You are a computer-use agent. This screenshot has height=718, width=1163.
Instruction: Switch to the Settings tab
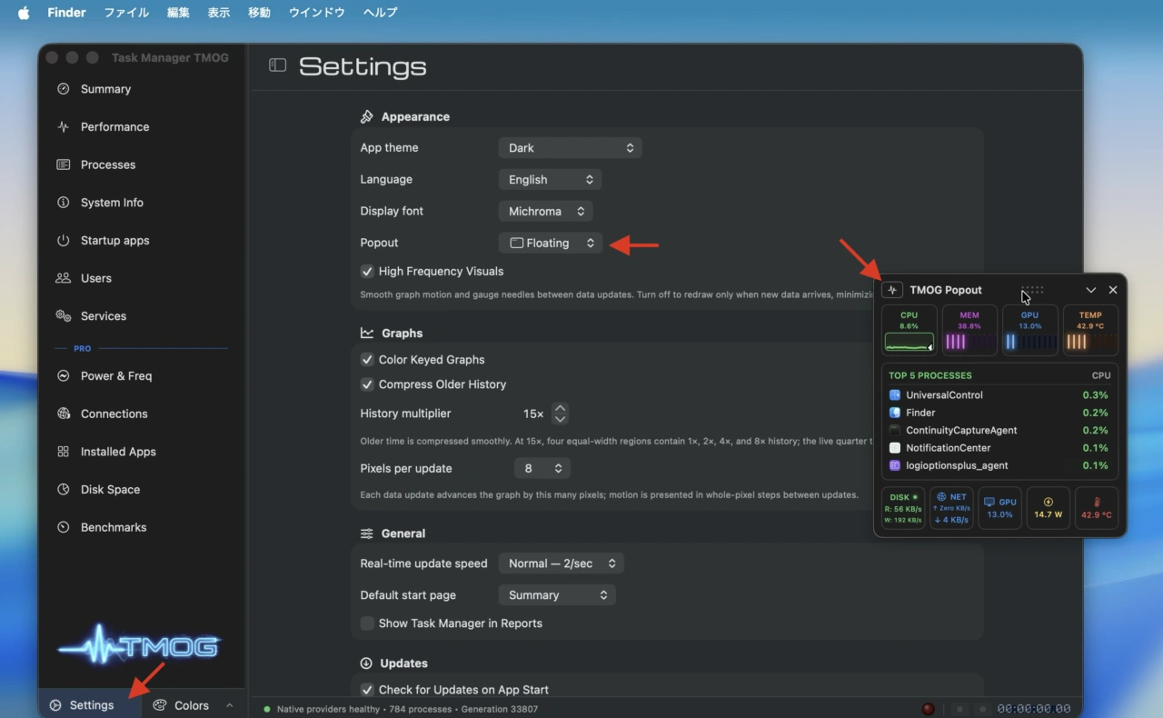click(90, 705)
